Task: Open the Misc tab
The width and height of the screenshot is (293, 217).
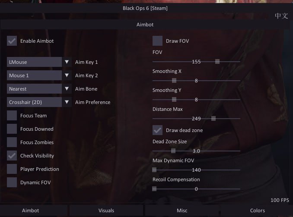Action: coord(182,211)
